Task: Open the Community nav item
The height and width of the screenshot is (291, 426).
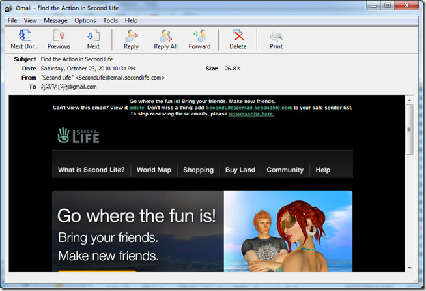Action: (x=285, y=170)
